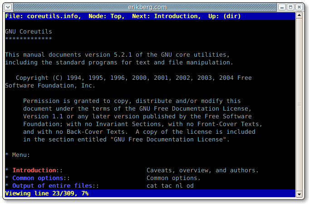The height and width of the screenshot is (204, 309).
Task: Maximize the erikberg.com terminal window
Action: [x=290, y=7]
